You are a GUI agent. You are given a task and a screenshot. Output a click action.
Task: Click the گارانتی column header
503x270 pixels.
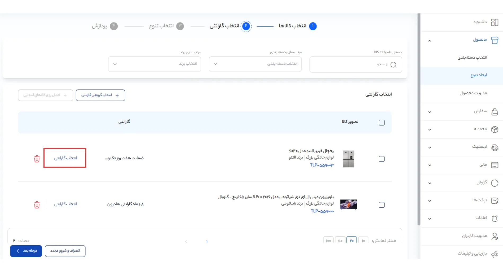click(124, 122)
